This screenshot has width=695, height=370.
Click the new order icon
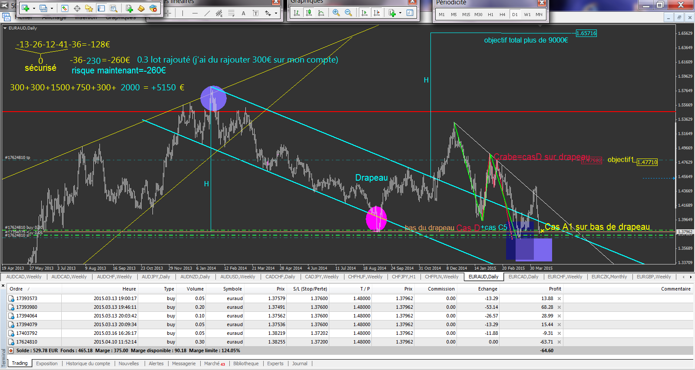pyautogui.click(x=129, y=8)
